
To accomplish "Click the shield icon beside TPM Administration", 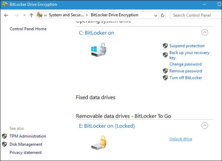I will click(x=4, y=136).
